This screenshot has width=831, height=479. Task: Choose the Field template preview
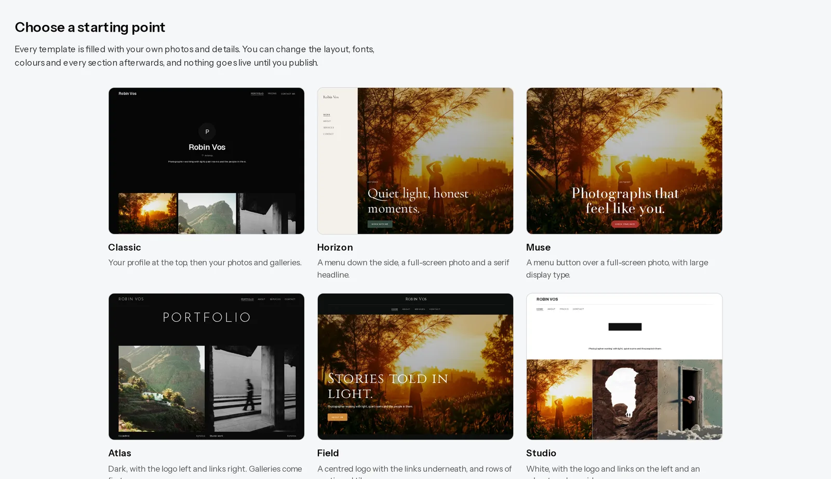[x=415, y=366]
